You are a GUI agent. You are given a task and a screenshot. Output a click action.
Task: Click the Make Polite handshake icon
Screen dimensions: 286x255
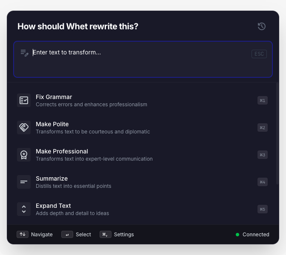pos(24,127)
